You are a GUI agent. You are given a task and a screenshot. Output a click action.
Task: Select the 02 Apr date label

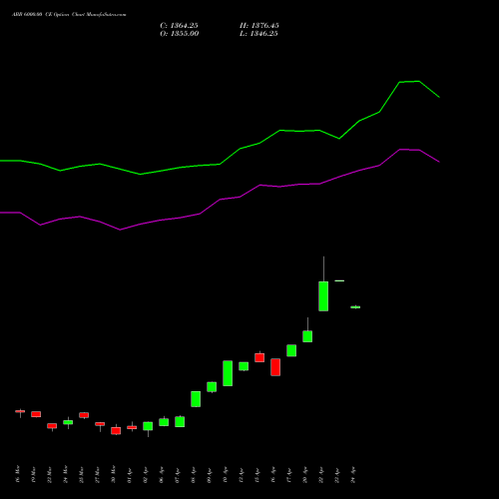point(146,475)
